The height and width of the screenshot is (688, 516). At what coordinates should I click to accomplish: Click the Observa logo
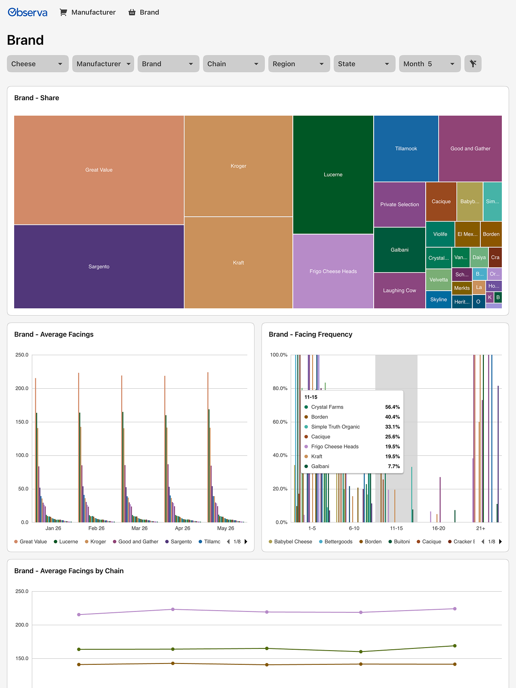pos(28,12)
